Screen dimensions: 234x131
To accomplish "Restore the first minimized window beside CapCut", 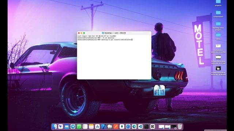I will point(161,127).
